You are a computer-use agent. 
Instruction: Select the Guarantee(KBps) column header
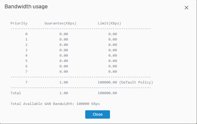59,23
